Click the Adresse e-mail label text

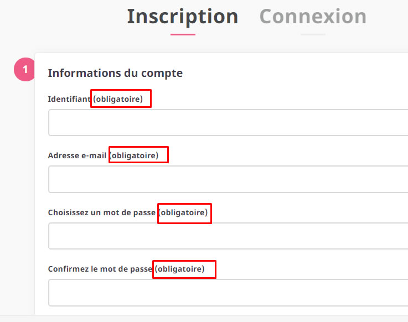coord(77,156)
